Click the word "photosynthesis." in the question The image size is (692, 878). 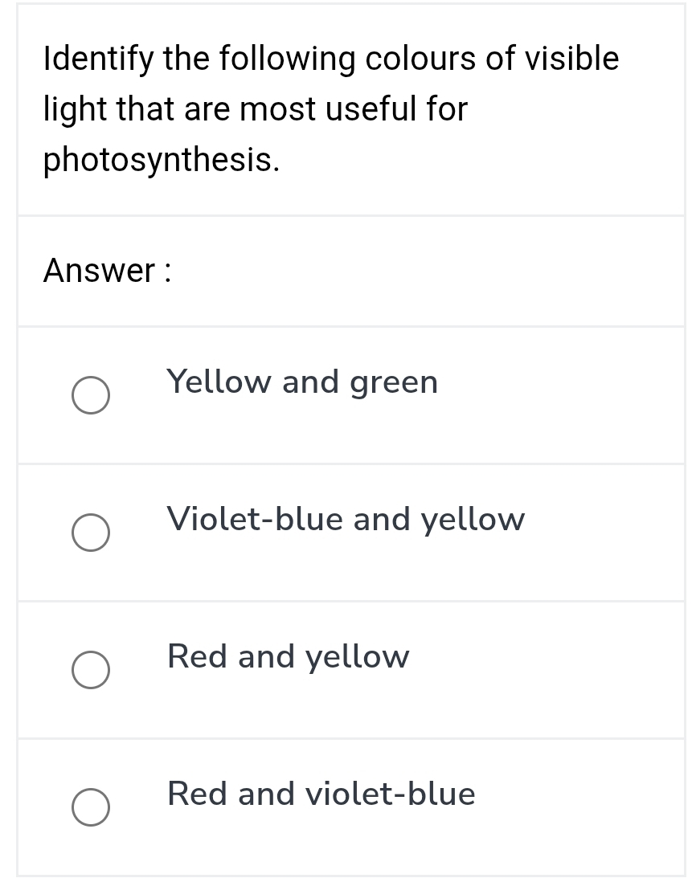[x=162, y=159]
